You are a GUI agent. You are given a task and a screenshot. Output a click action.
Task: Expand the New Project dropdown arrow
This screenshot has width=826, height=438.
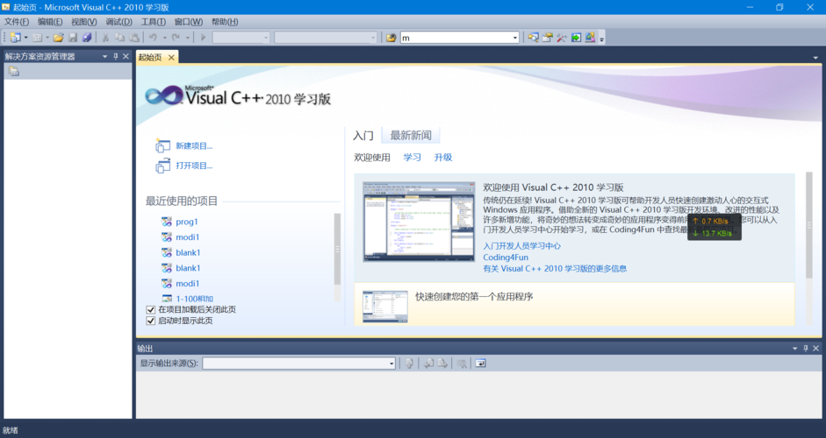point(25,38)
